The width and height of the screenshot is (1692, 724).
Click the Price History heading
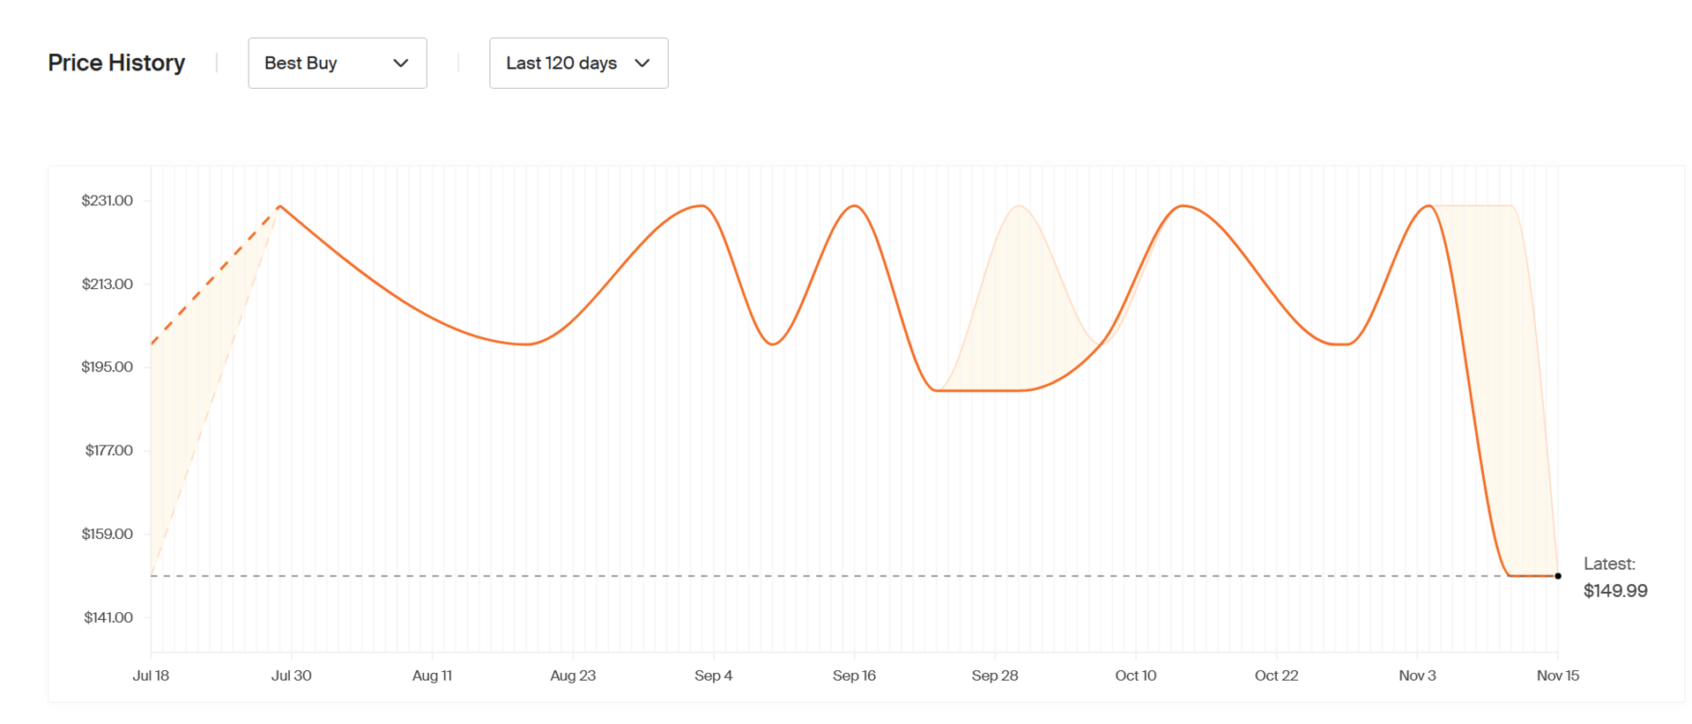tap(116, 63)
